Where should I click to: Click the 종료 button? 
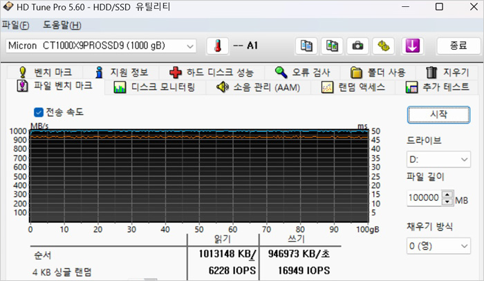458,46
